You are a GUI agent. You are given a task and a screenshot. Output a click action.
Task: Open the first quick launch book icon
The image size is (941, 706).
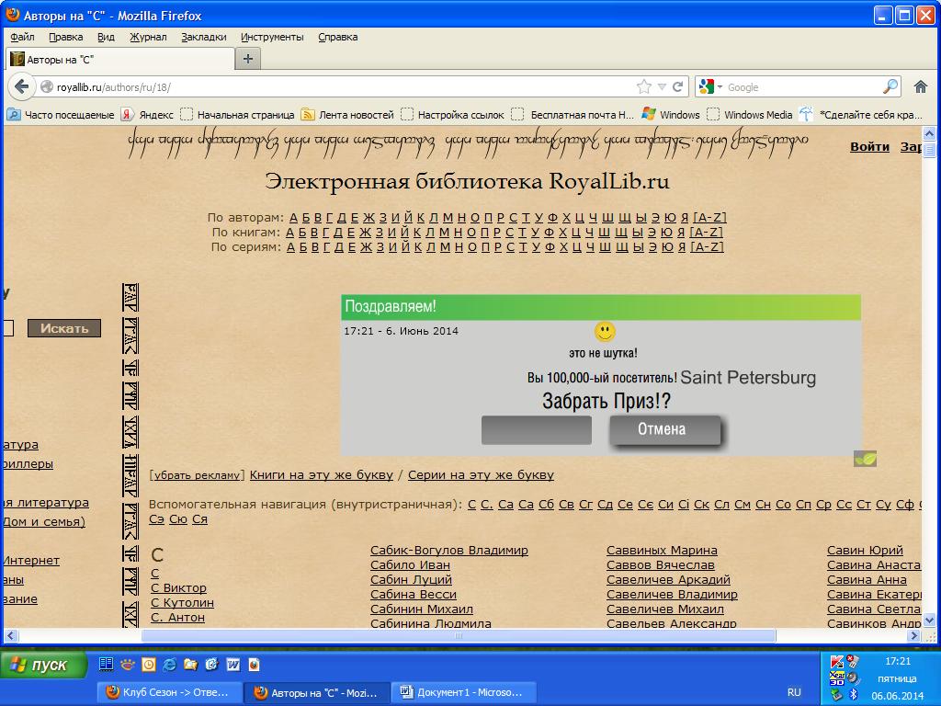[106, 665]
